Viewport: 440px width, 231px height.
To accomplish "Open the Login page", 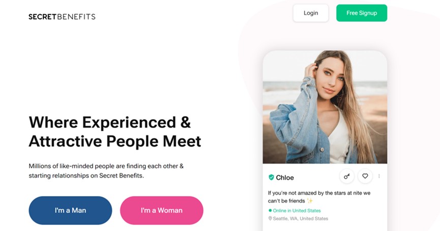I will click(x=311, y=13).
